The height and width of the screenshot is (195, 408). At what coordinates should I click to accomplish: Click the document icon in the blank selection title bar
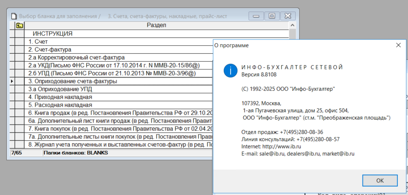(14, 16)
